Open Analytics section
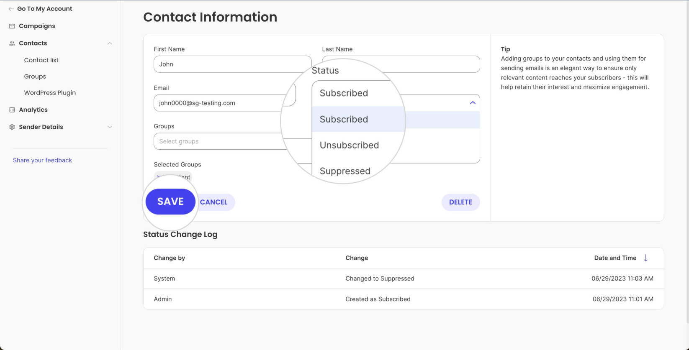 (33, 110)
